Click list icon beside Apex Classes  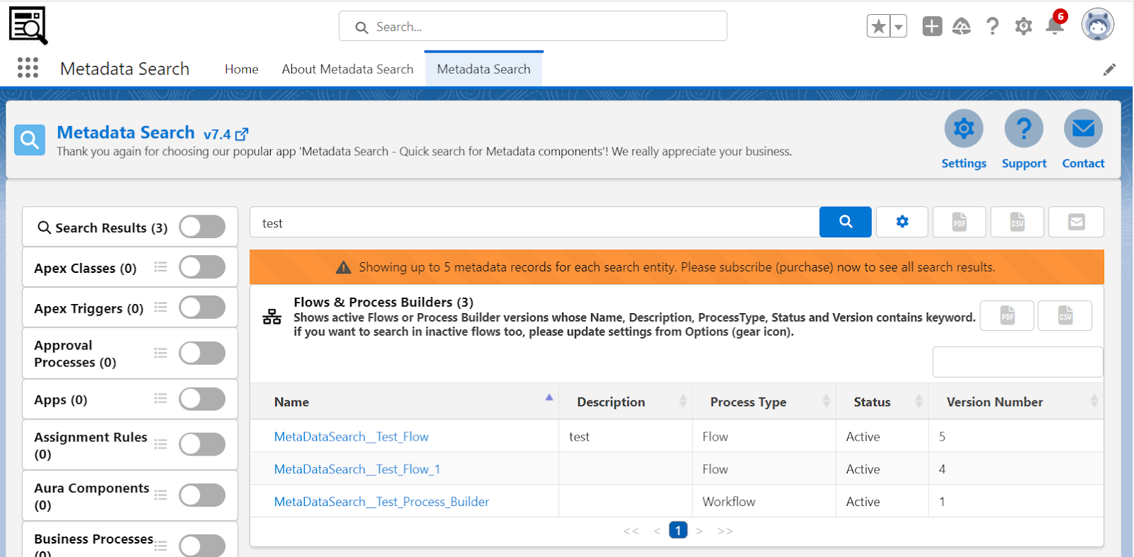pyautogui.click(x=161, y=267)
